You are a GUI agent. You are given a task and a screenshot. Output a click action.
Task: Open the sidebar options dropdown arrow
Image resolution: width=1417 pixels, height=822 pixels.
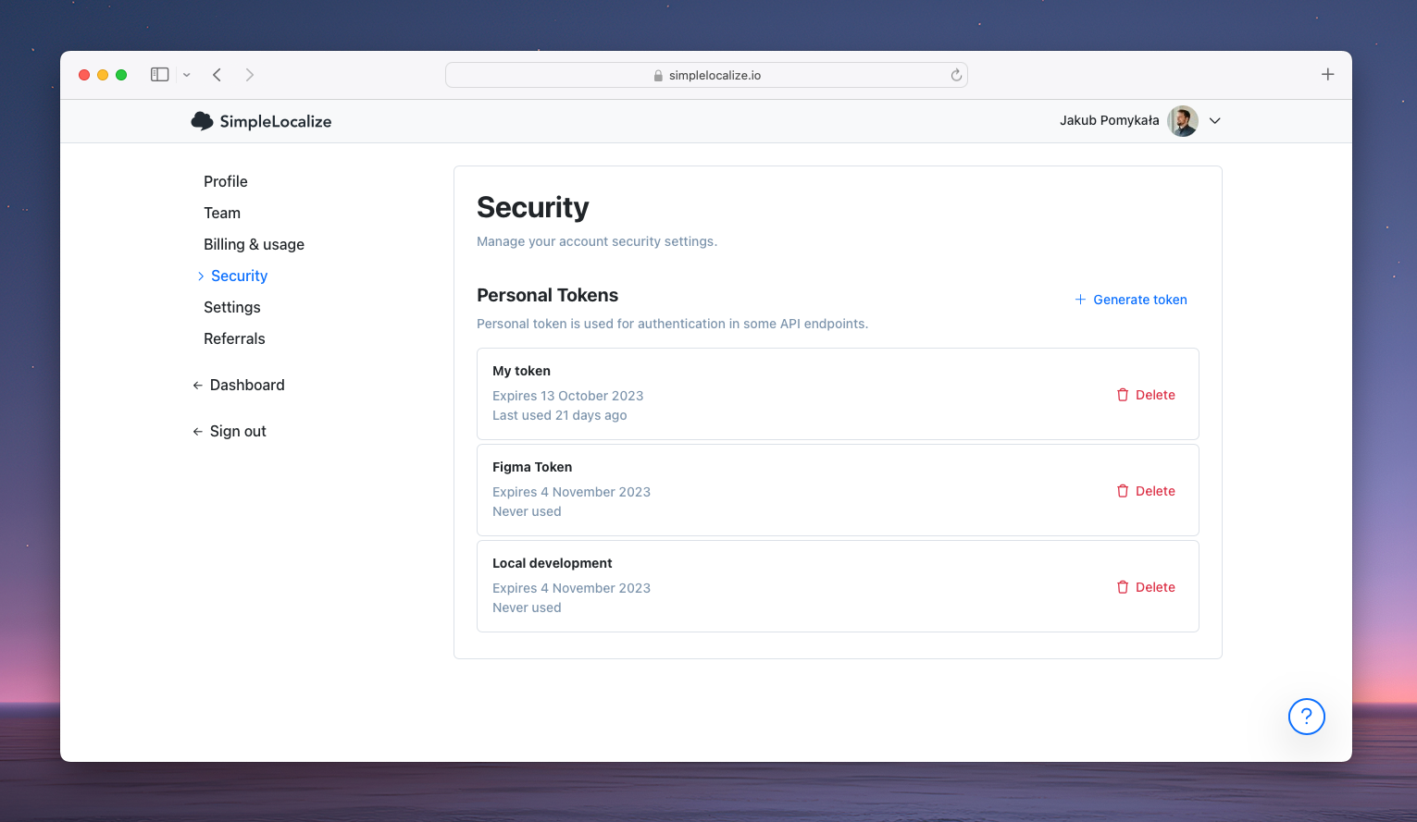(187, 75)
